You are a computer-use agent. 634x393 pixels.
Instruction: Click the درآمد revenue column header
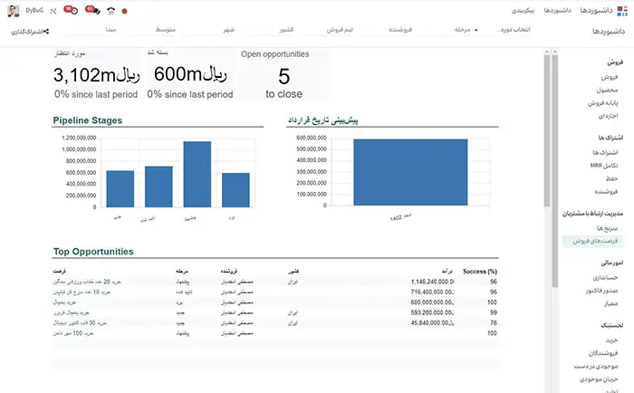pos(447,271)
